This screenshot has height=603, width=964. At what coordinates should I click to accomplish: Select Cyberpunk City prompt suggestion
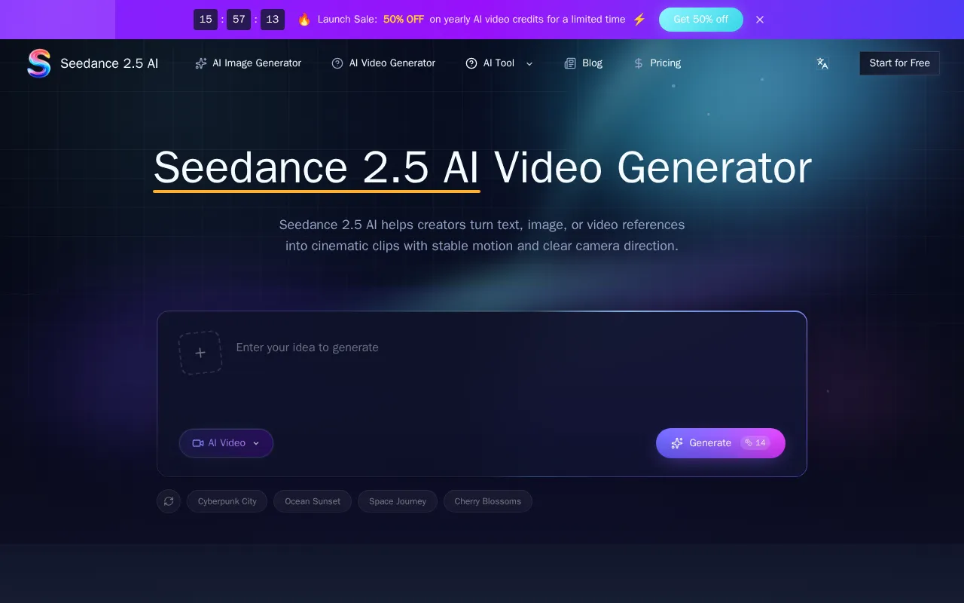pos(227,501)
